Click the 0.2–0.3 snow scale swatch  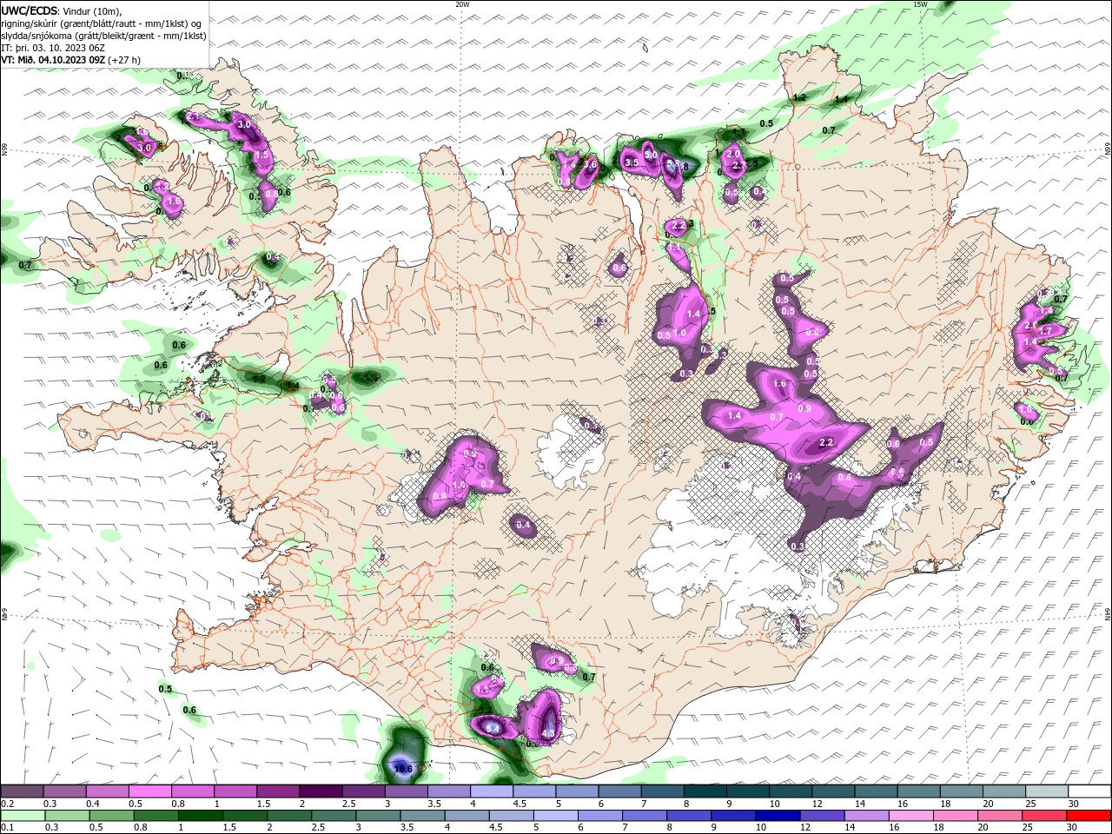pyautogui.click(x=23, y=791)
